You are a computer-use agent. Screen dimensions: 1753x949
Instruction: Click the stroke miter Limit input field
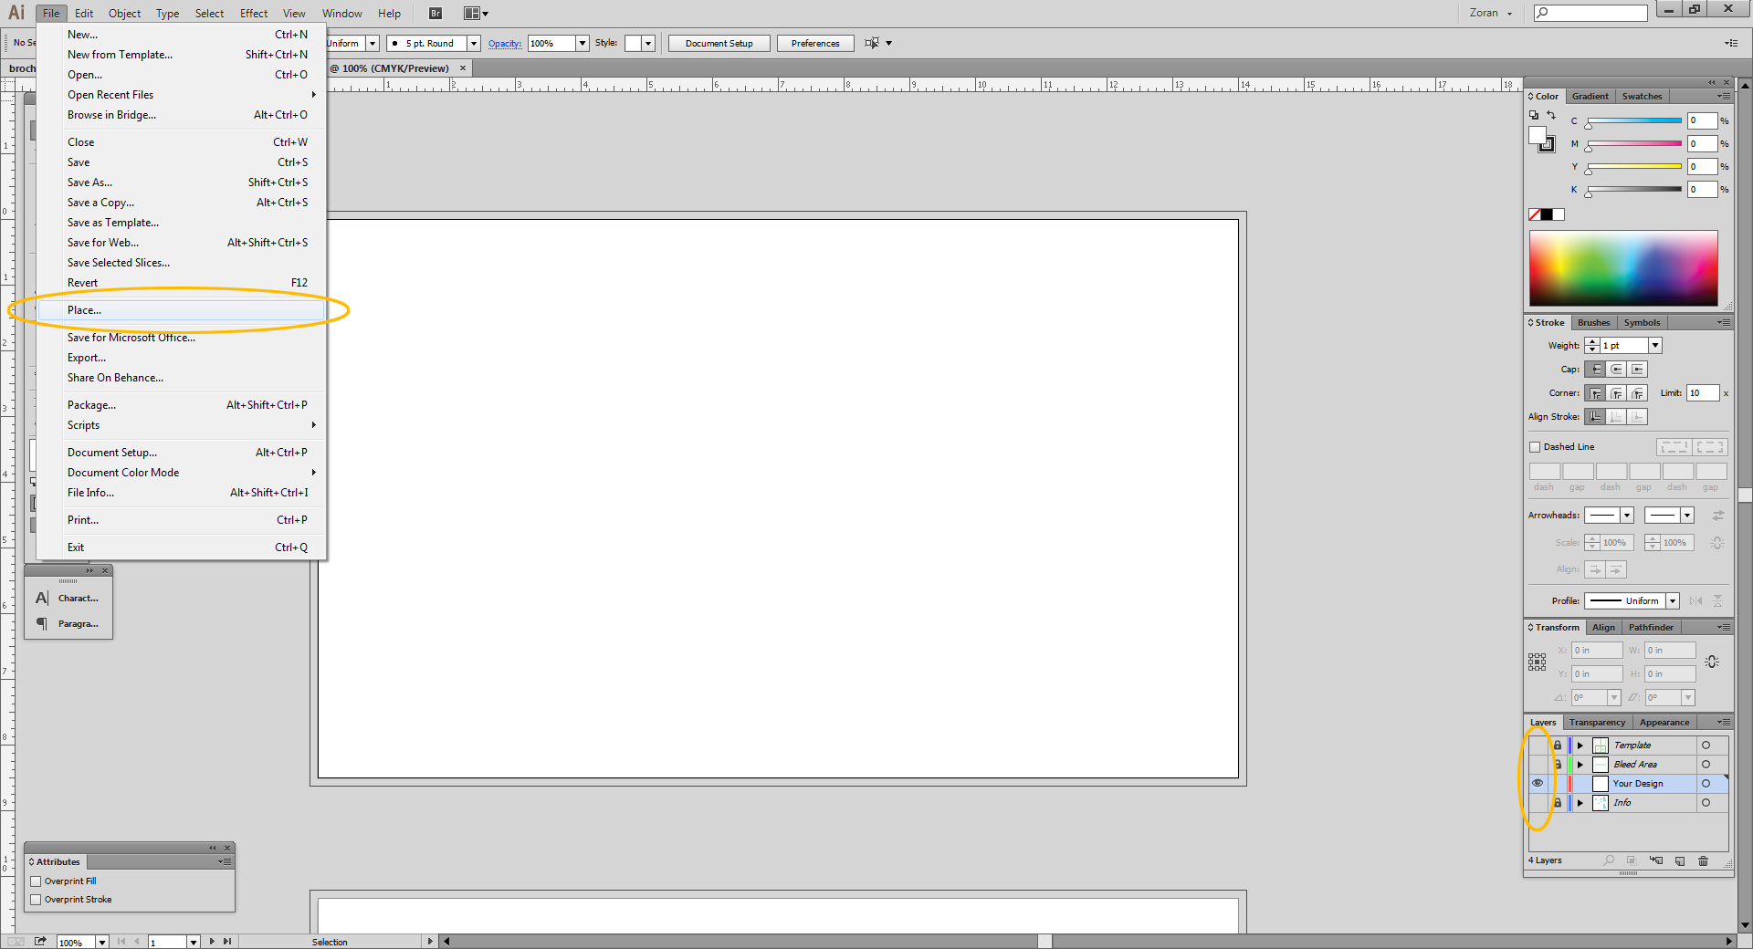1703,393
